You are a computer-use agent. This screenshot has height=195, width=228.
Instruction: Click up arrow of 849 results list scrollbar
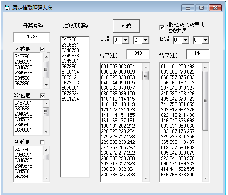coord(146,67)
